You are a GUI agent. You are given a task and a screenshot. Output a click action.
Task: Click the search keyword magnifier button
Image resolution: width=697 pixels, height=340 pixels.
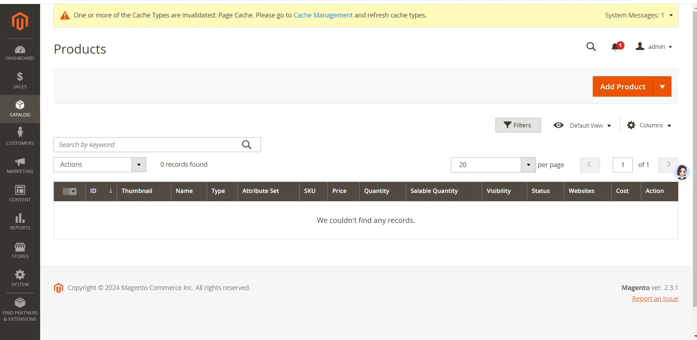(x=247, y=145)
